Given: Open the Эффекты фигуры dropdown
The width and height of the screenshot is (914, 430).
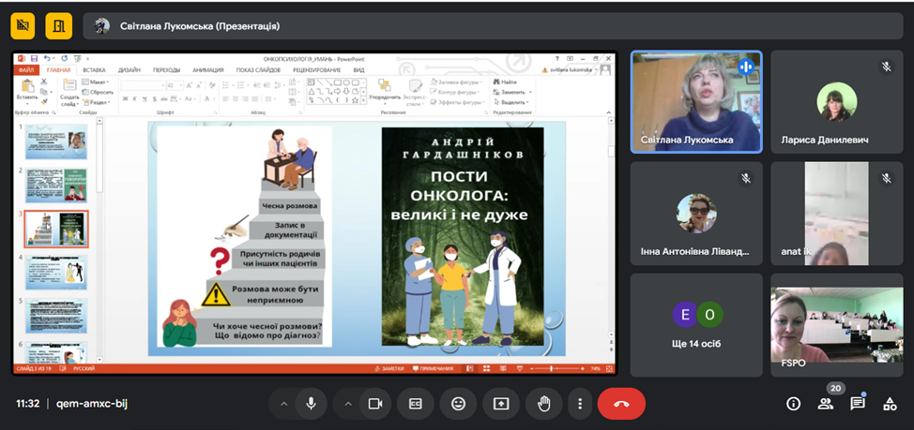Looking at the screenshot, I should point(458,102).
